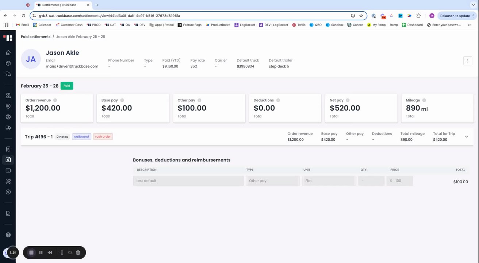
Task: Open the dispatch truck icon in sidebar
Action: point(8,74)
